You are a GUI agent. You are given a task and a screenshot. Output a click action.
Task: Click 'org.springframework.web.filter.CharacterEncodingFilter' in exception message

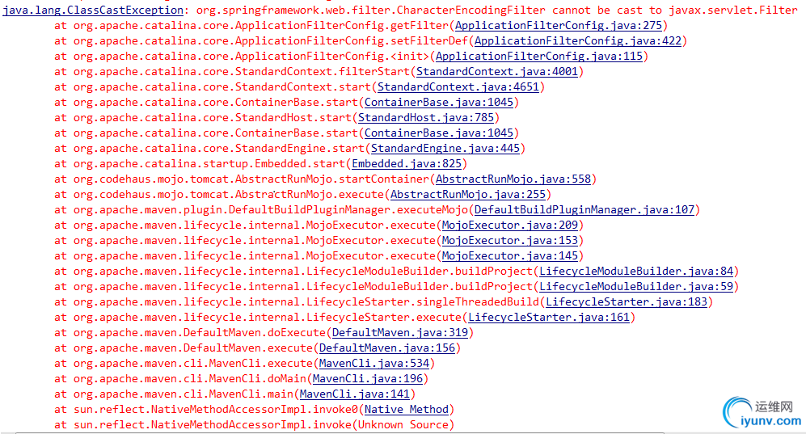[x=370, y=10]
